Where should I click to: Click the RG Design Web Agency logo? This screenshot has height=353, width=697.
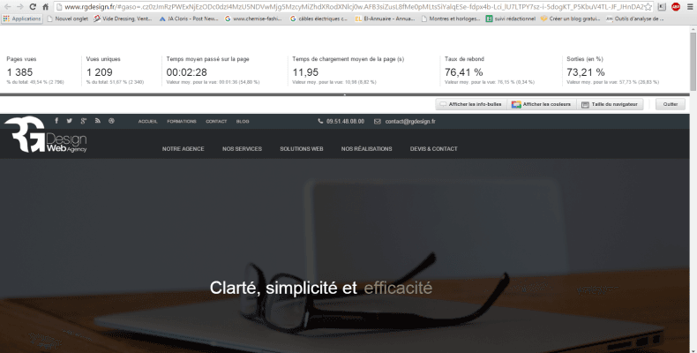(45, 135)
